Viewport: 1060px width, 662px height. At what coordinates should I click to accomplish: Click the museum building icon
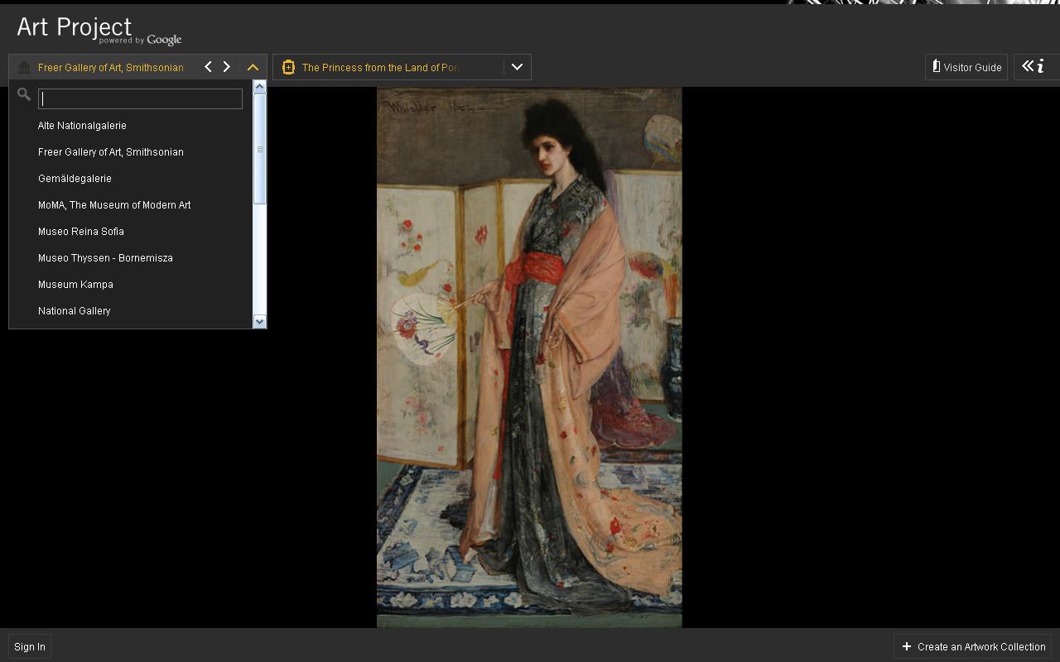click(x=24, y=67)
